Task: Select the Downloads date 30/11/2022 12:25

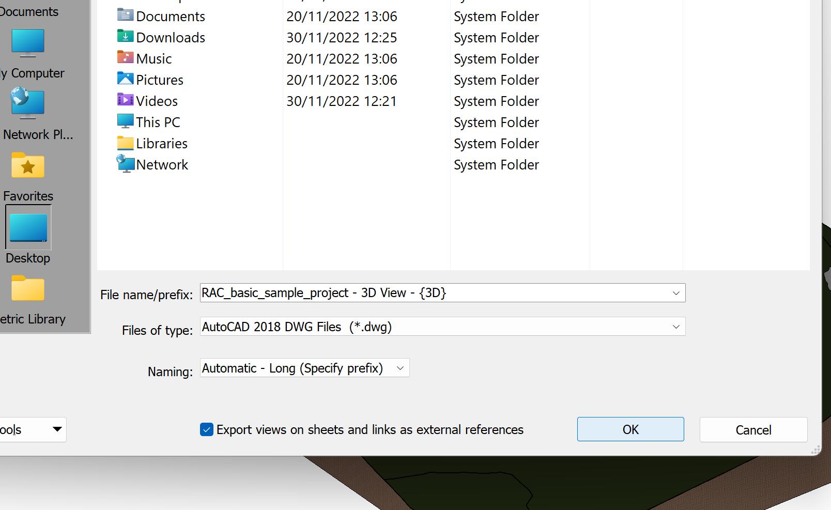Action: [342, 37]
